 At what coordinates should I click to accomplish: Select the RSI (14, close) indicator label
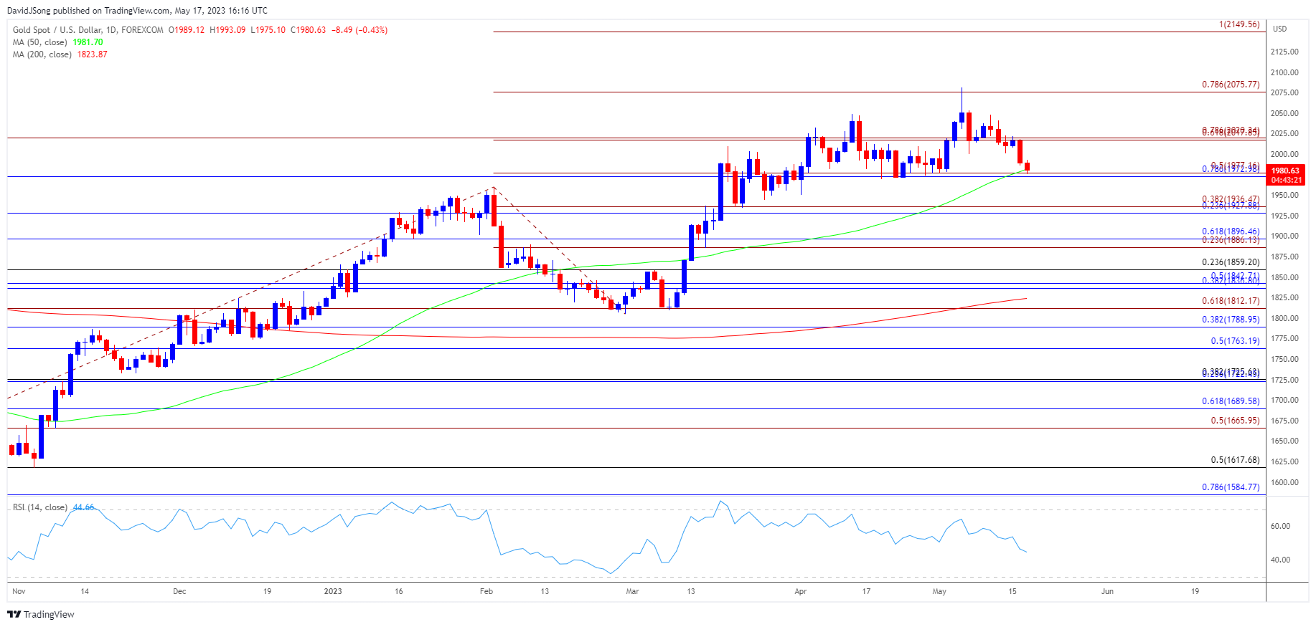pos(40,507)
